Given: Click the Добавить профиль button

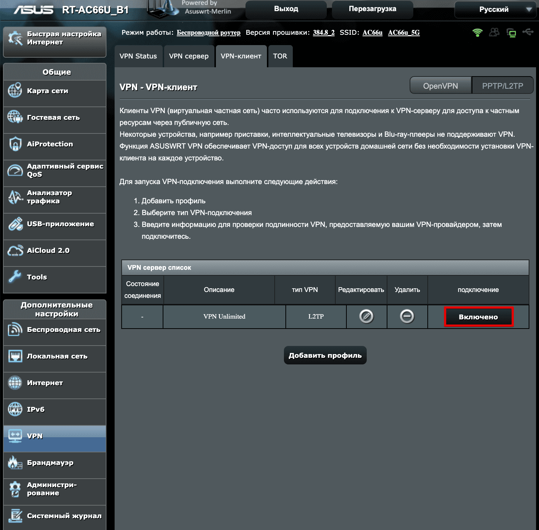Looking at the screenshot, I should 325,355.
